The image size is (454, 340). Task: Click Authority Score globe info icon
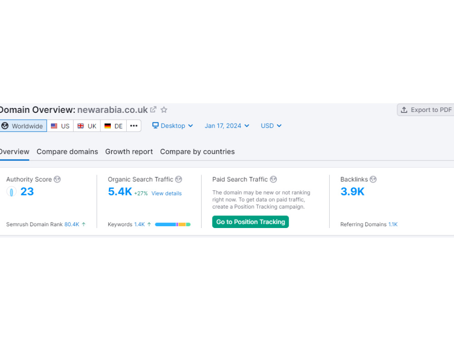57,179
